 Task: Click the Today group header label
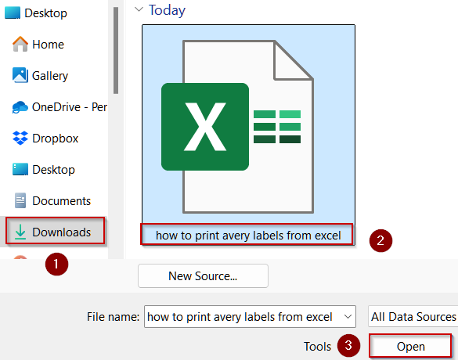click(167, 10)
